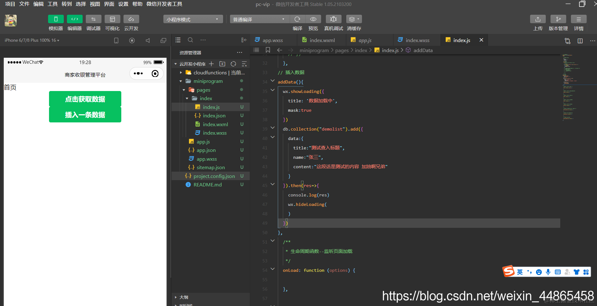
Task: Open the 文件 menu
Action: [x=24, y=4]
